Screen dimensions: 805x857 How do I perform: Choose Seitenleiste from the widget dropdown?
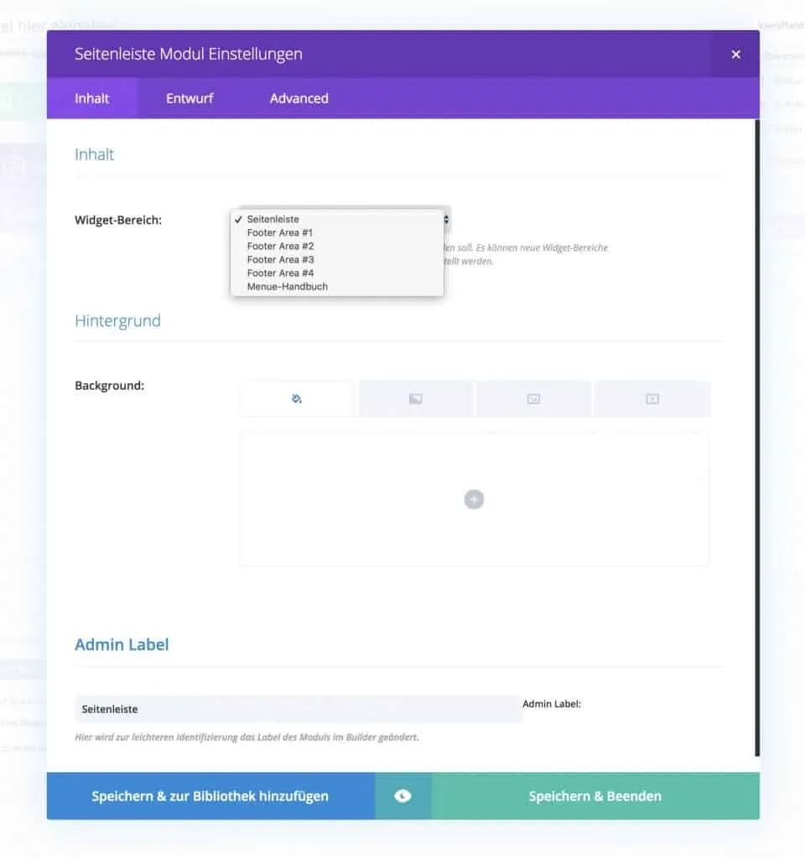pyautogui.click(x=273, y=220)
